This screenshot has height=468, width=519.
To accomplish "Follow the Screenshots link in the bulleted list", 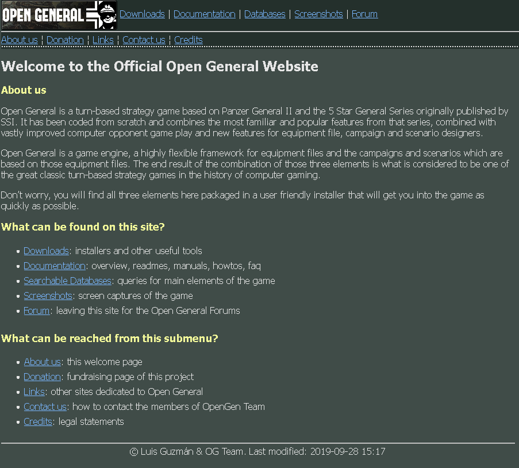I will [48, 296].
